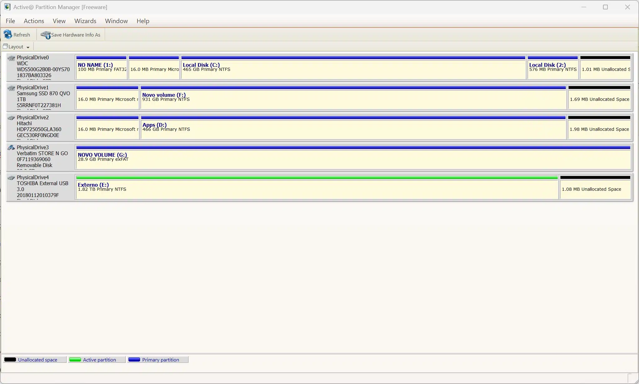The image size is (639, 384).
Task: Open the File menu
Action: coord(10,21)
